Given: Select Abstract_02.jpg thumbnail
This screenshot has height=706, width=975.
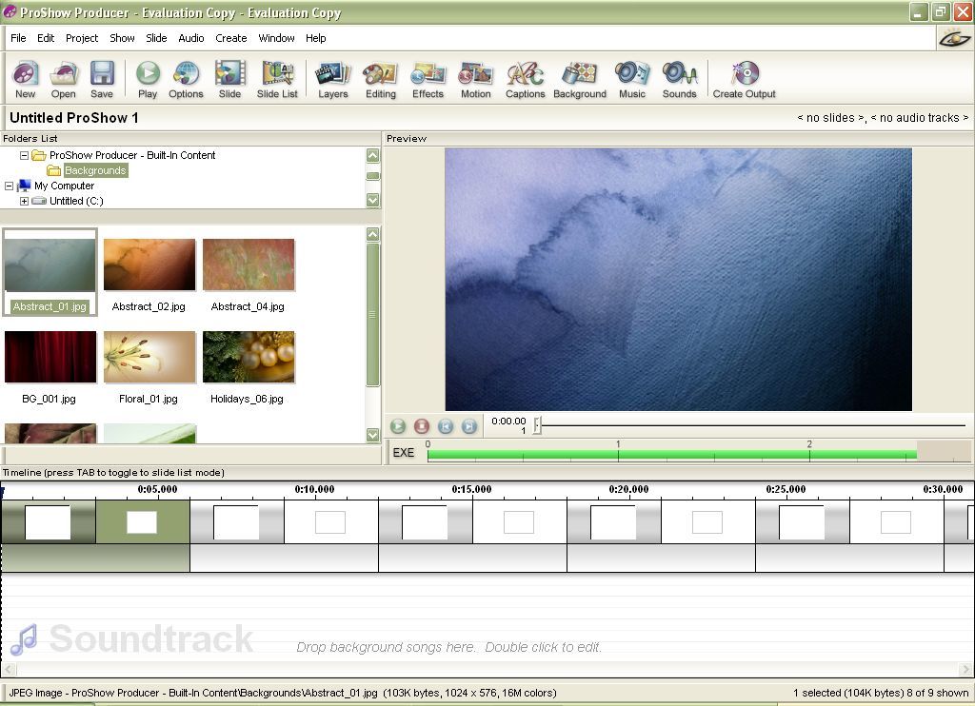Looking at the screenshot, I should click(x=149, y=265).
